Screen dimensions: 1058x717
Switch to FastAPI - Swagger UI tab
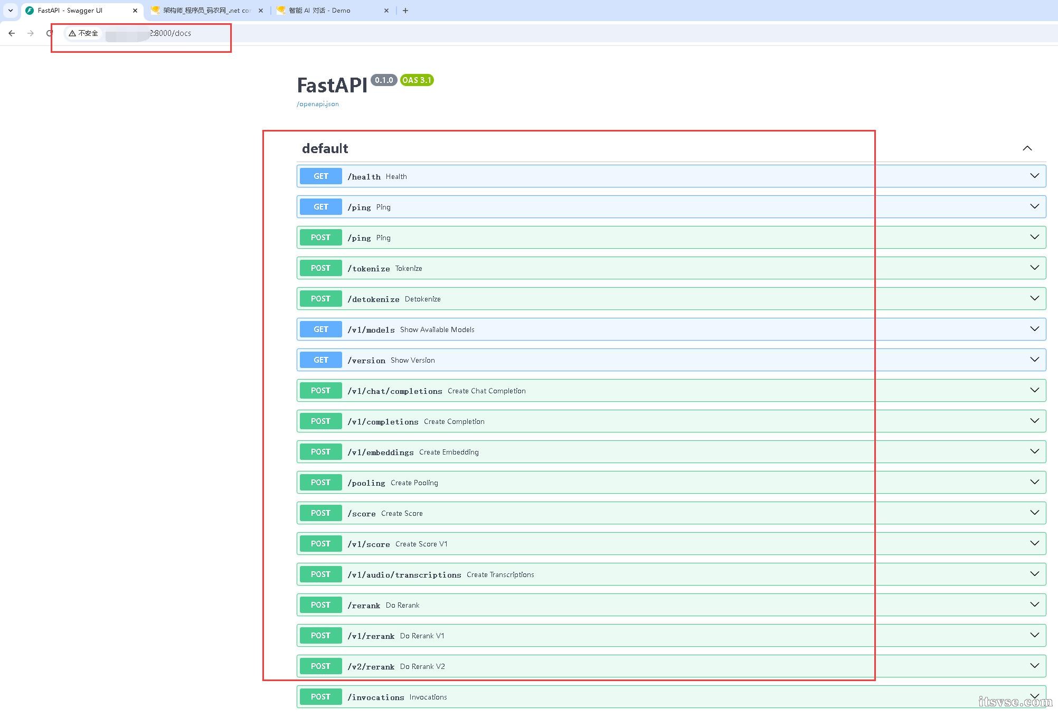[82, 11]
